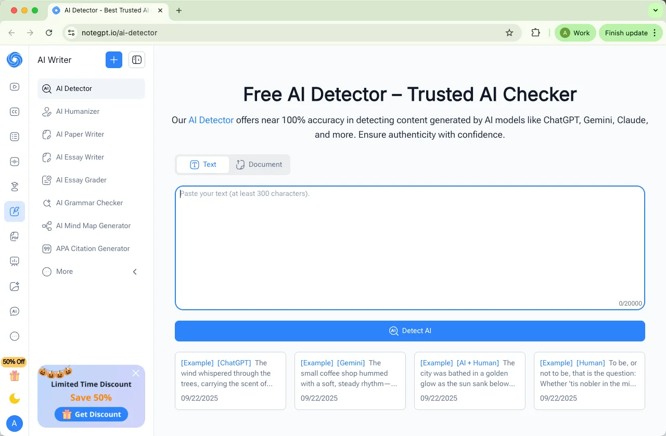The image size is (666, 436).
Task: Expand the browser tab list dropdown
Action: pyautogui.click(x=655, y=10)
